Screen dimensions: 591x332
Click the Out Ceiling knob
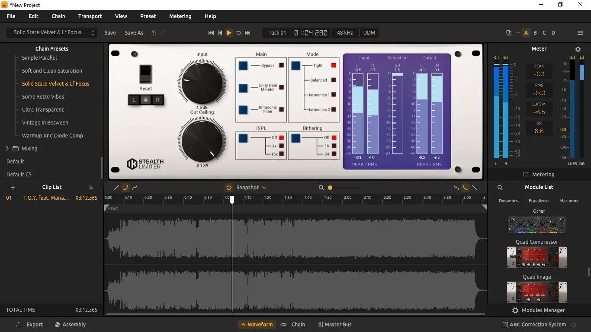pyautogui.click(x=202, y=140)
